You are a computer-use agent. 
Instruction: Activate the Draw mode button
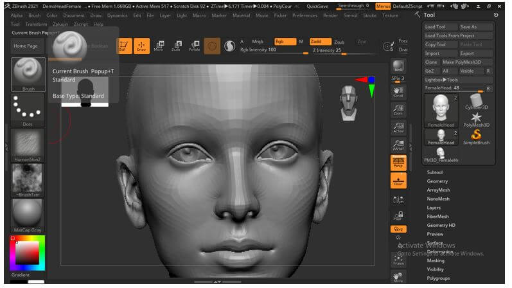[141, 46]
